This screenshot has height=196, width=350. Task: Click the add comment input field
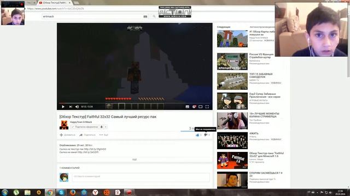[x=141, y=177]
